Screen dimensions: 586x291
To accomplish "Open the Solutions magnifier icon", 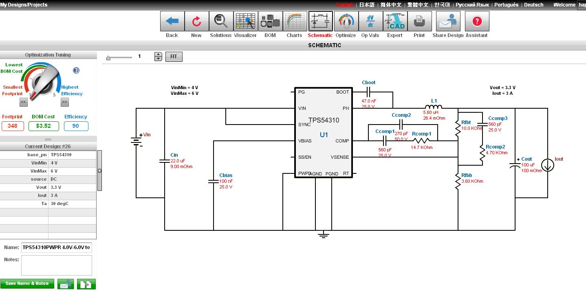I will (x=221, y=21).
